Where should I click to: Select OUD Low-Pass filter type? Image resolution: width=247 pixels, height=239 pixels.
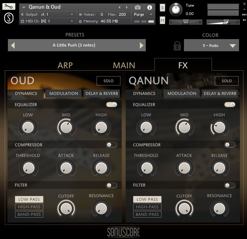tap(29, 200)
